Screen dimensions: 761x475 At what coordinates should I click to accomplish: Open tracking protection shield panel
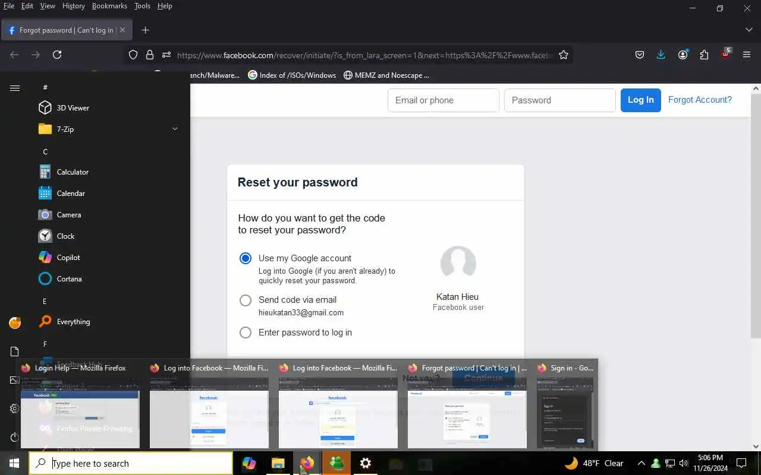pyautogui.click(x=133, y=55)
